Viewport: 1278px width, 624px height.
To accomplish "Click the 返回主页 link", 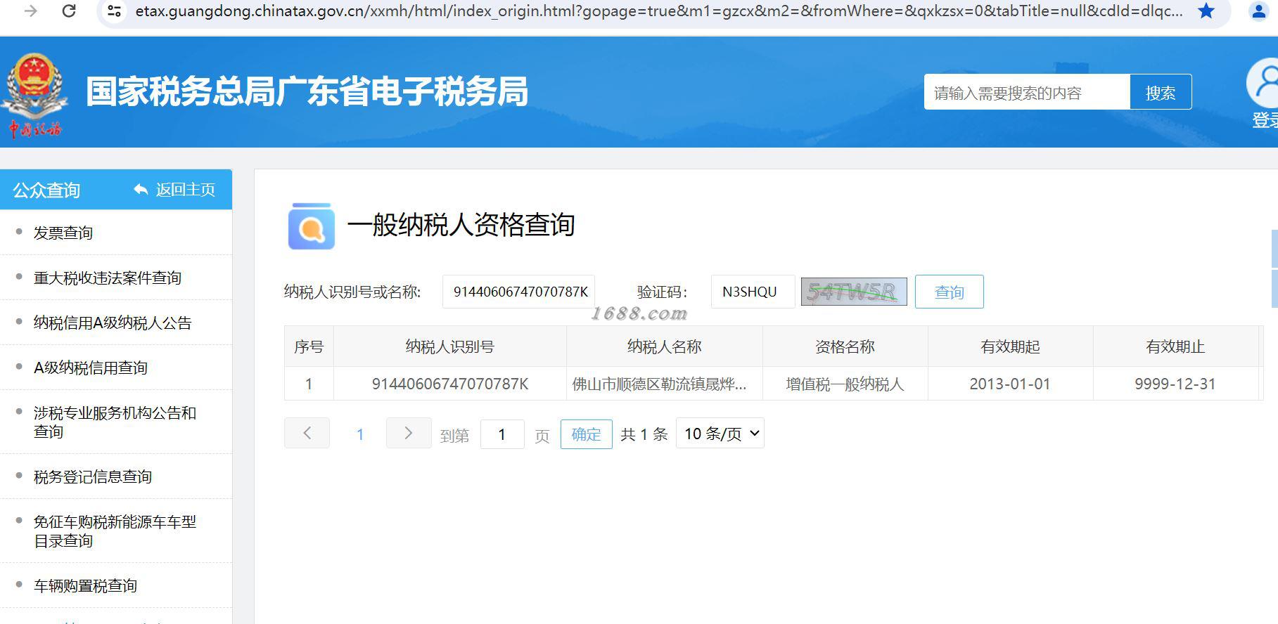I will tap(186, 190).
